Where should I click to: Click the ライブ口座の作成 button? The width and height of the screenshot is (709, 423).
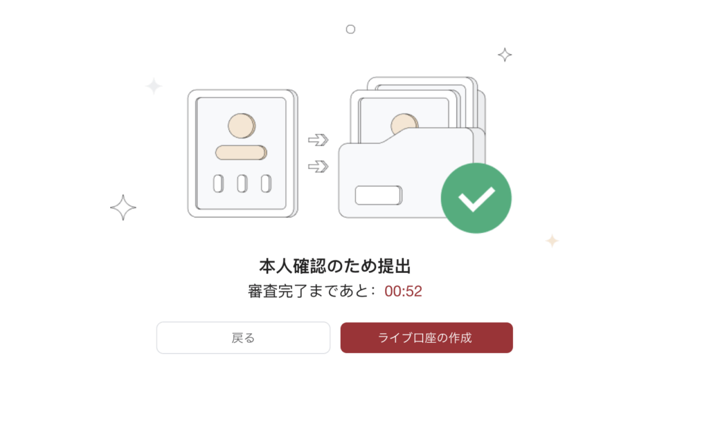(427, 338)
